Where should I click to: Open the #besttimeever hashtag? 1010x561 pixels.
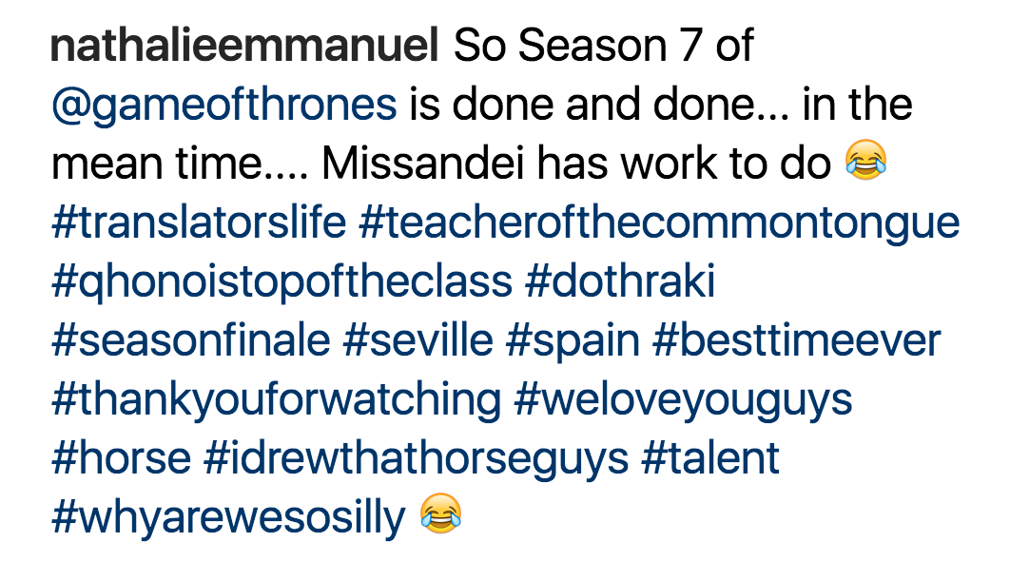(x=796, y=340)
